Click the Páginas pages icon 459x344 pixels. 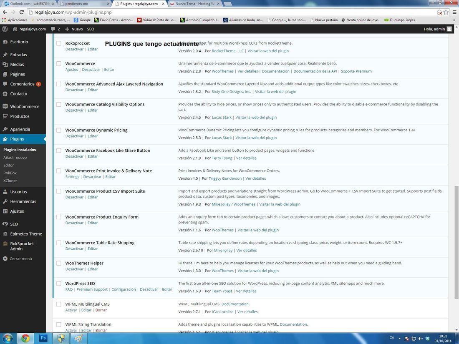5,74
